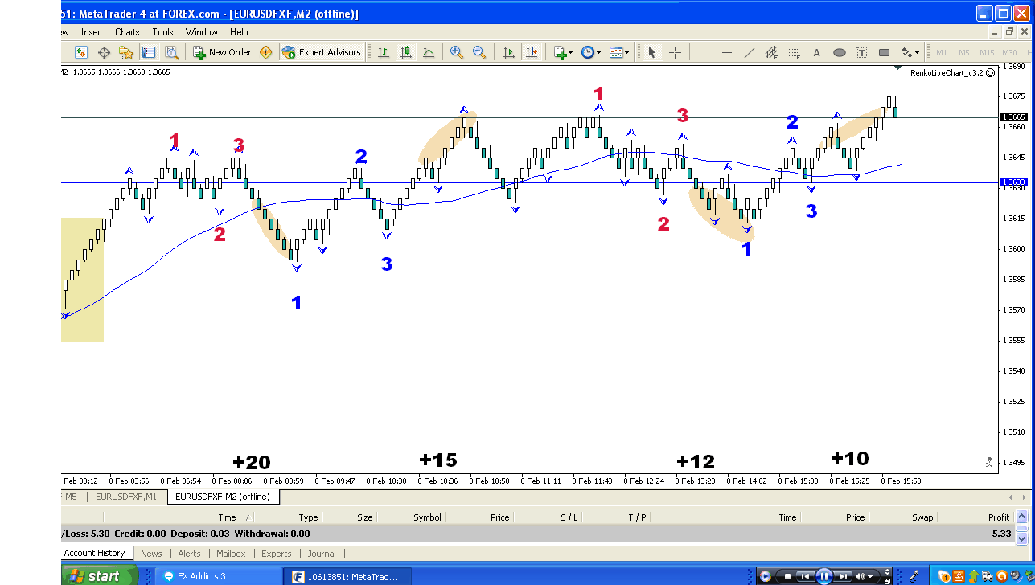Viewport: 1035px width, 585px height.
Task: Select the Fibonacci Retracement tool
Action: coord(794,52)
